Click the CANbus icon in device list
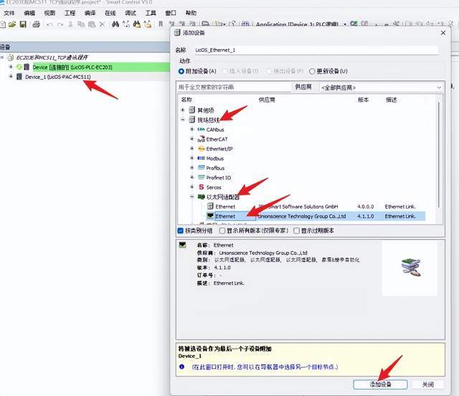The height and width of the screenshot is (396, 459). click(x=201, y=129)
